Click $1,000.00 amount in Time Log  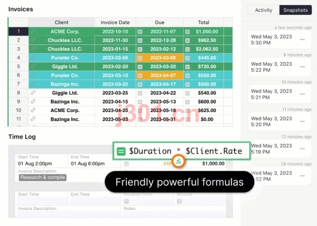[214, 163]
